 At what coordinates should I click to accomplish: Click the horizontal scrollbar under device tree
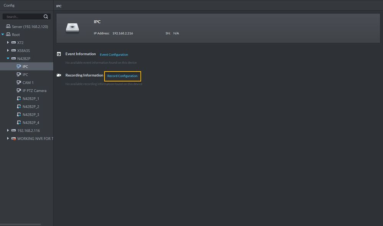20,224
